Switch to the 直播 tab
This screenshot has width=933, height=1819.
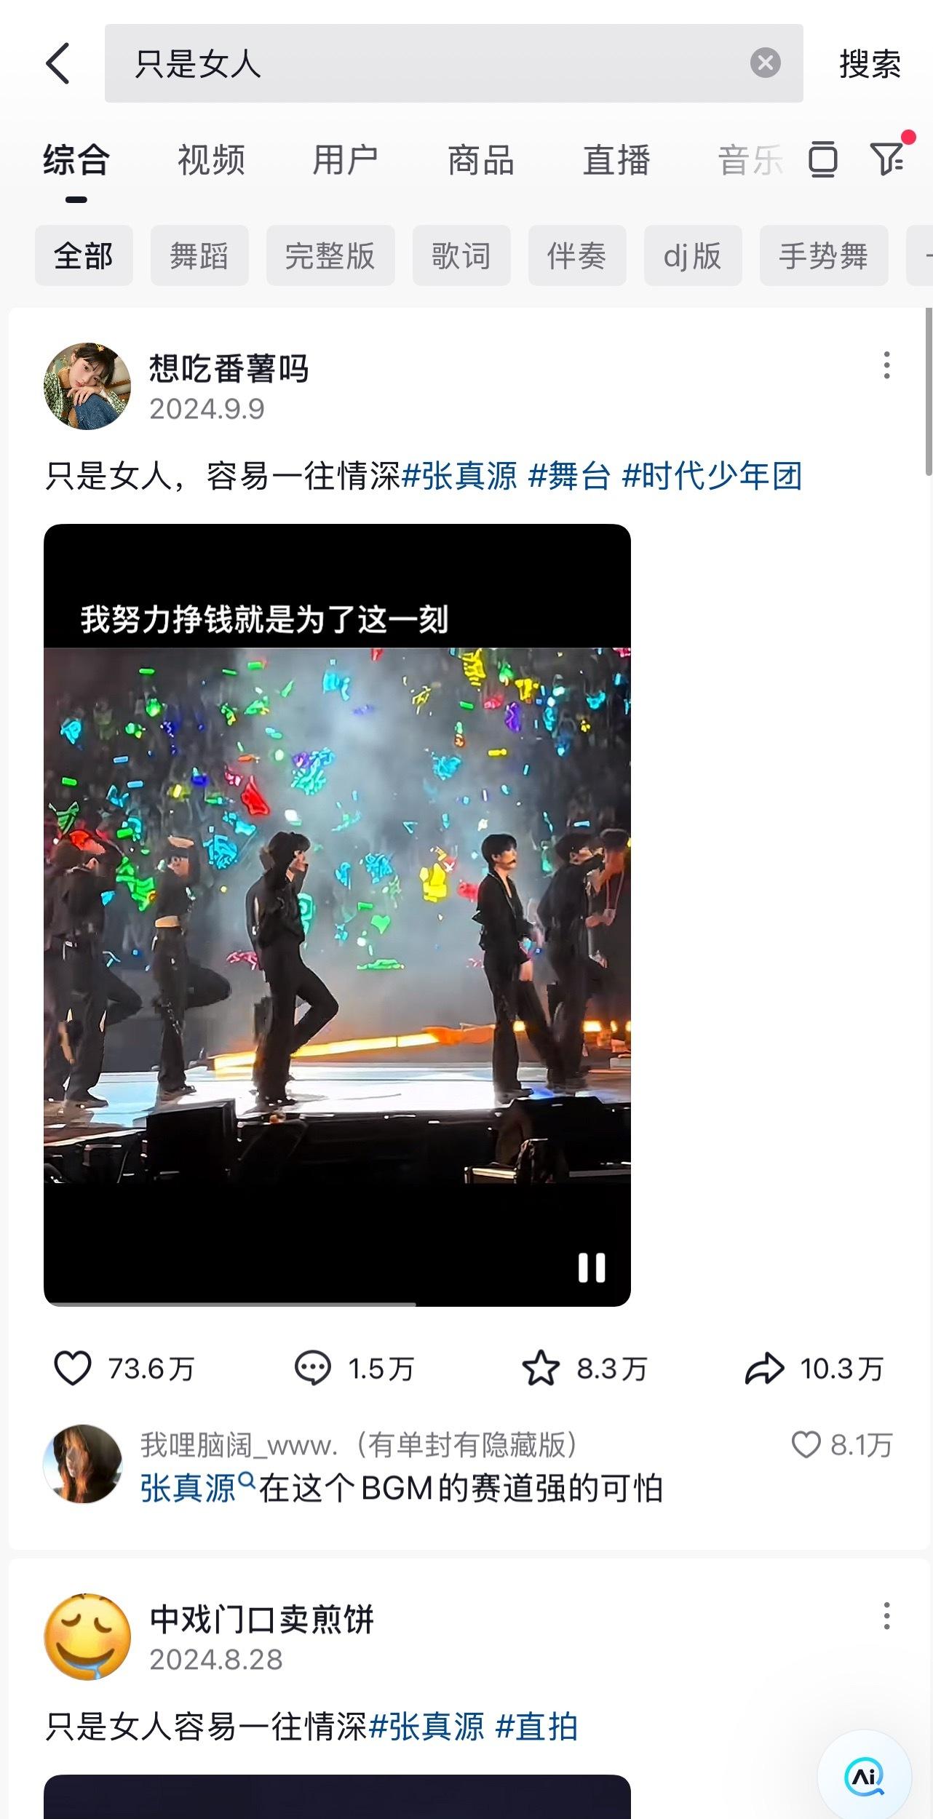tap(616, 160)
